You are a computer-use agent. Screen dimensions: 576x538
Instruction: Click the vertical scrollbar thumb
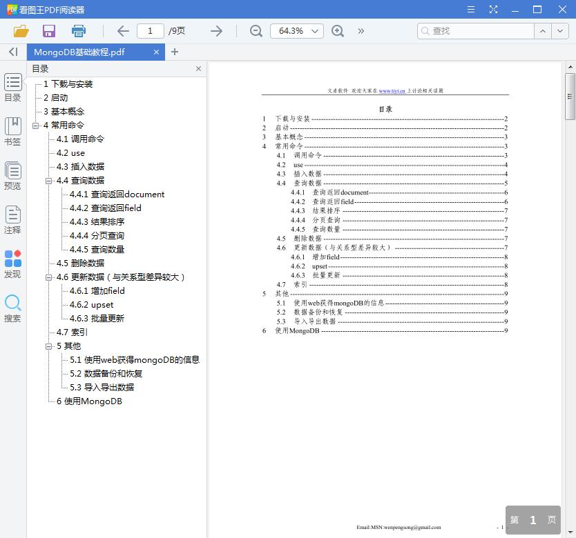click(570, 97)
